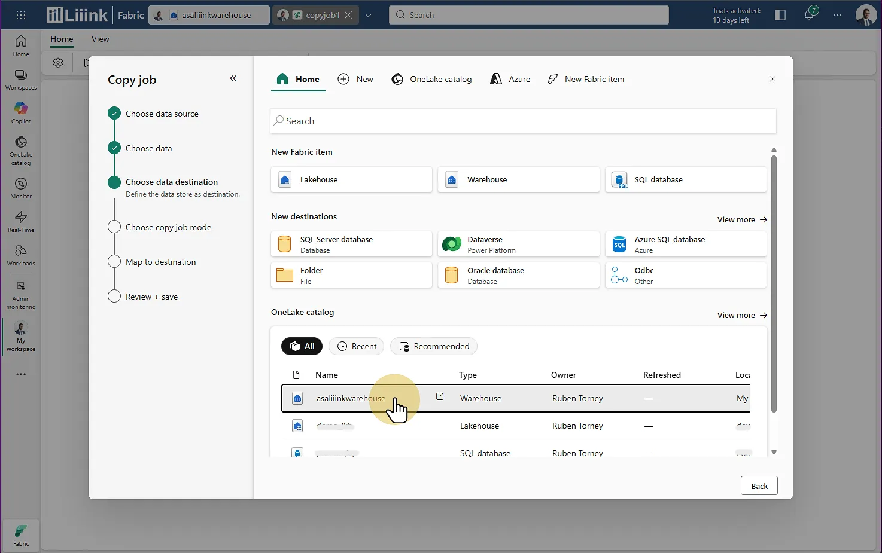Screen dimensions: 882x553
Task: Open Workloads in left sidebar
Action: [21, 255]
